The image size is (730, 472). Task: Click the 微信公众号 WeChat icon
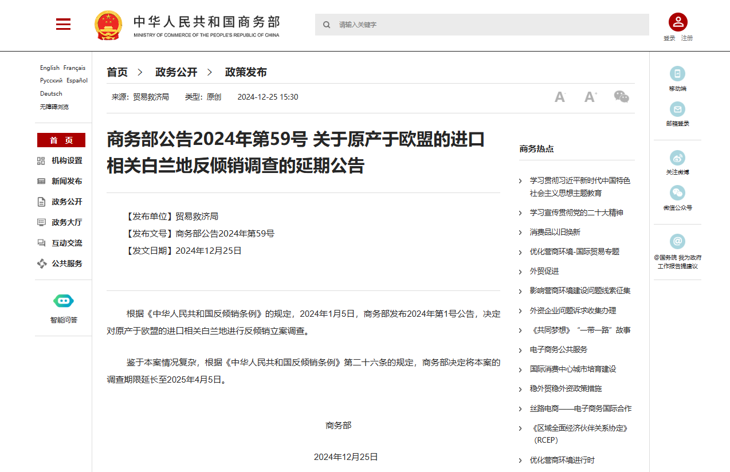coord(677,193)
